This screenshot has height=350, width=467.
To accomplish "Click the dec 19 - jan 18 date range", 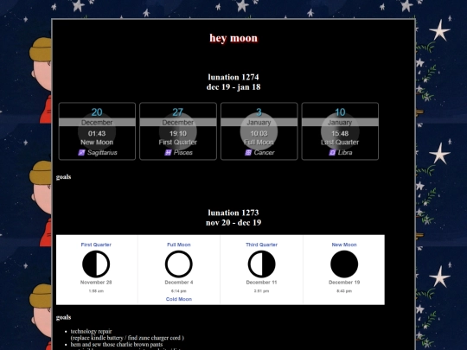I will [233, 87].
